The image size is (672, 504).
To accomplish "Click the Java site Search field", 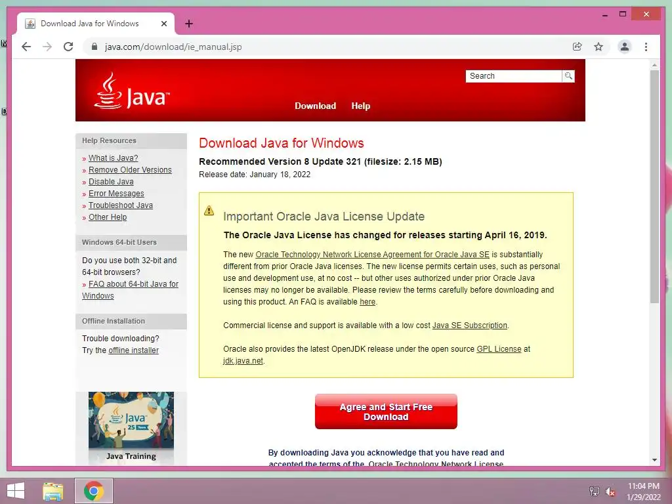I will (x=513, y=76).
